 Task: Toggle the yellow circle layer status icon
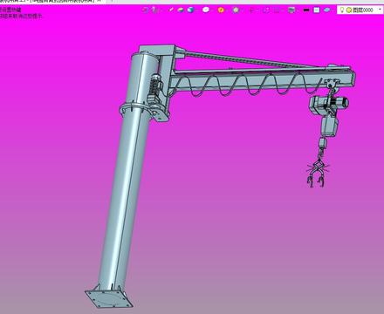[348, 10]
